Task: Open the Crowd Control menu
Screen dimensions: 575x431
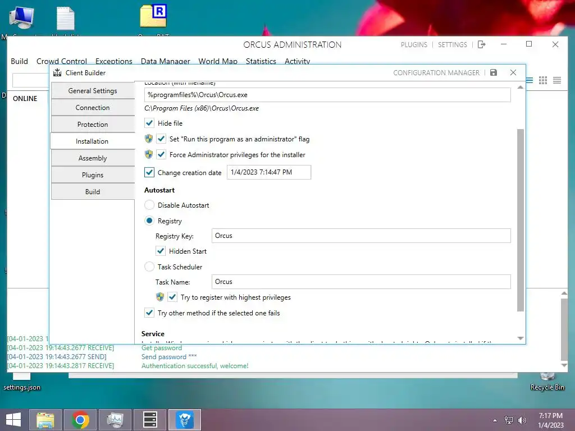Action: 62,61
